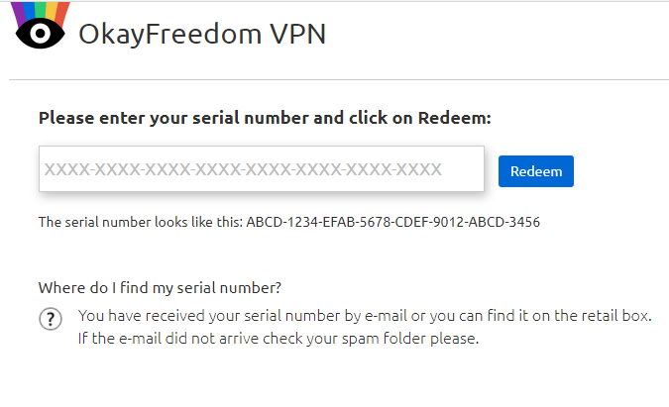Click the end of example serial, 'ABCD-3456'

coord(507,222)
